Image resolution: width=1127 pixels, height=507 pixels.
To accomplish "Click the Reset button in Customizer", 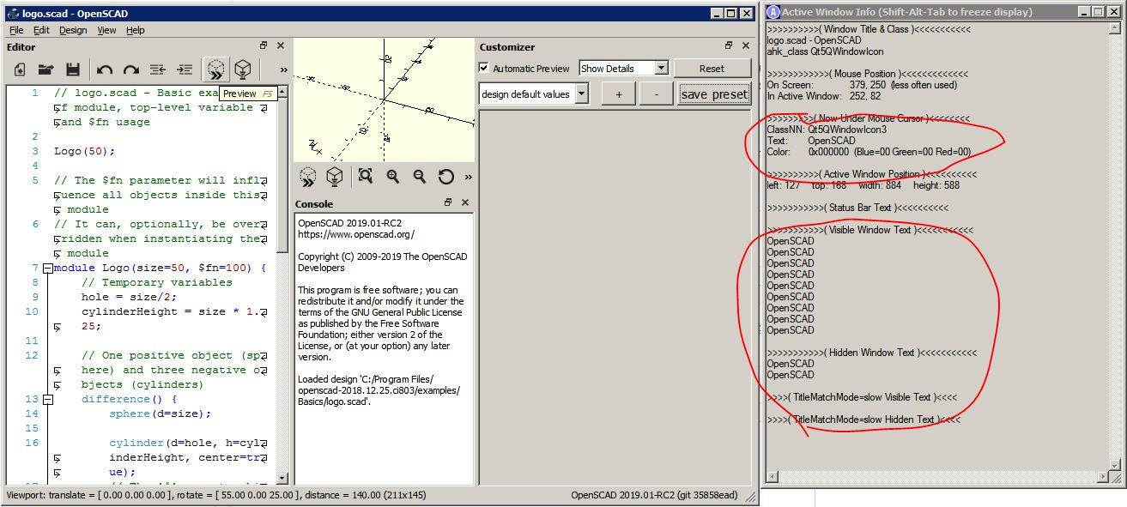I will (712, 68).
